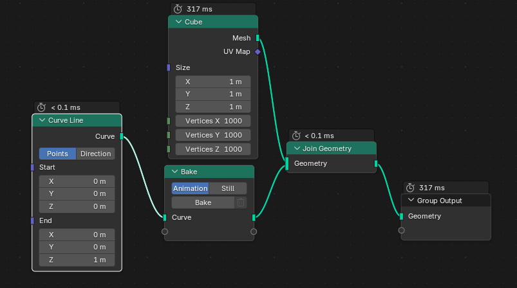Screen dimensions: 517x288
Task: Click the Curve Line End input socket
Action: [x=32, y=221]
